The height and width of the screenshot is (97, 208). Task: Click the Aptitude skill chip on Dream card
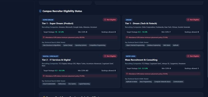click(176, 45)
